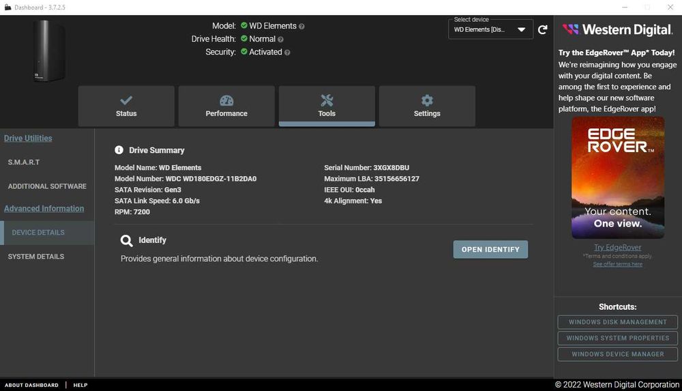Viewport: 682px width, 391px height.
Task: Open the S.M.A.R.T section
Action: (24, 162)
